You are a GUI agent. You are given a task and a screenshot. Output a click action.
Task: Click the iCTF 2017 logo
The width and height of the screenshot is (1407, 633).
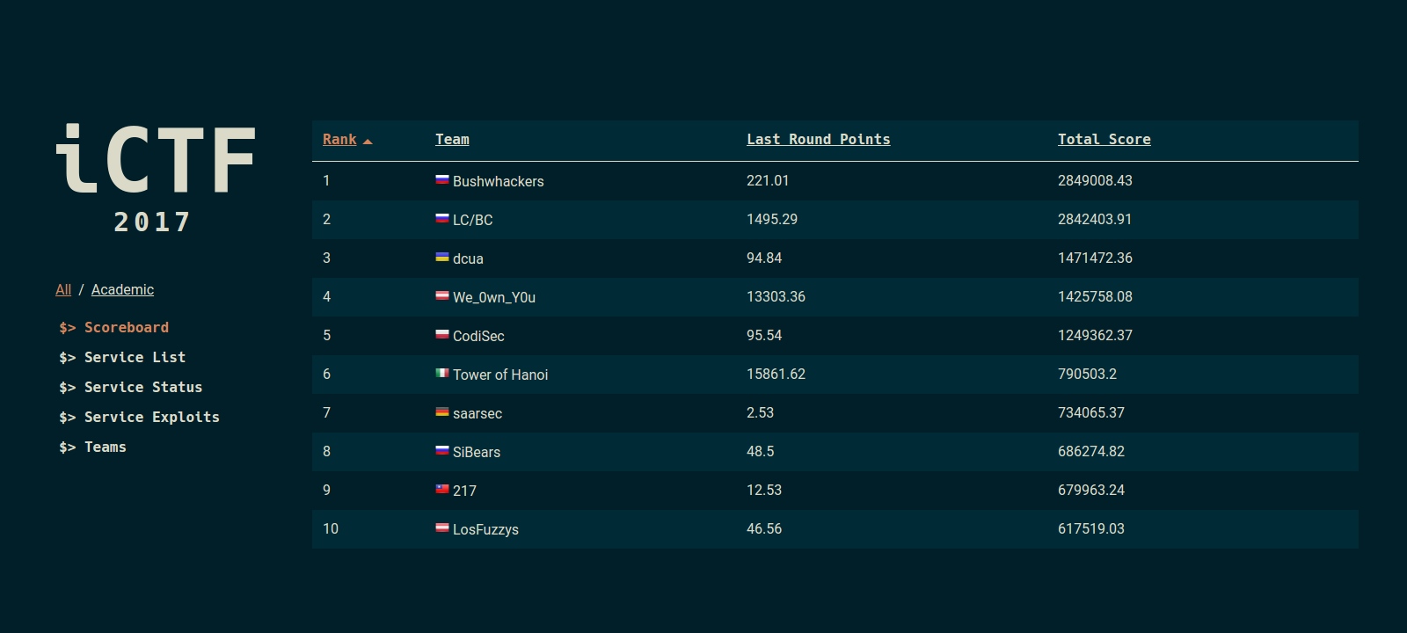pos(155,178)
